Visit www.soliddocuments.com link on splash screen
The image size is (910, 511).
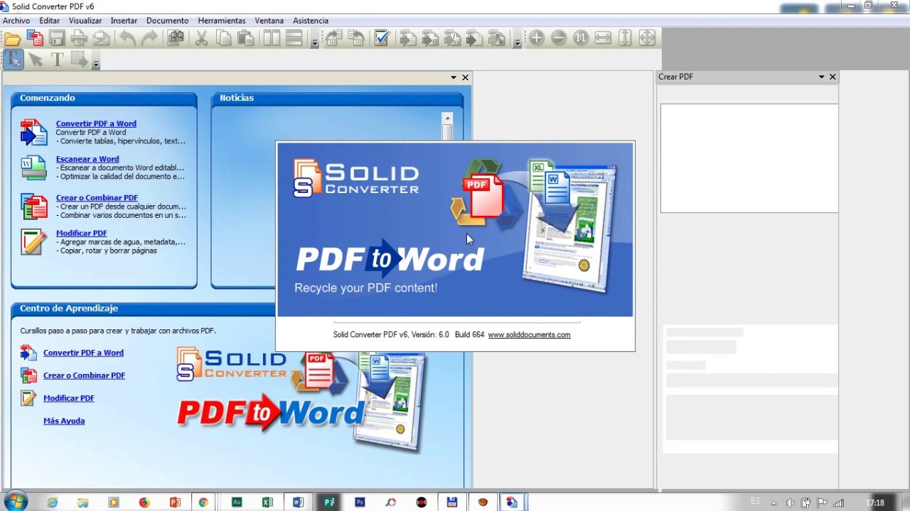pos(529,335)
